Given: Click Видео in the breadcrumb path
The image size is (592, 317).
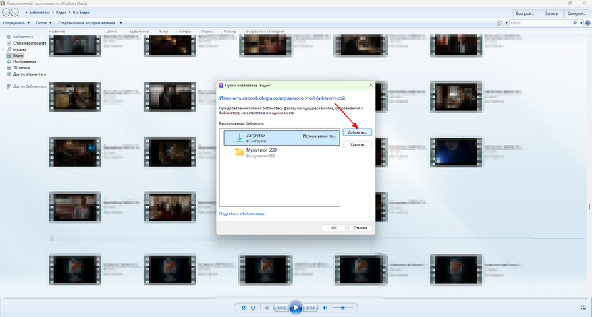Looking at the screenshot, I should (x=61, y=13).
